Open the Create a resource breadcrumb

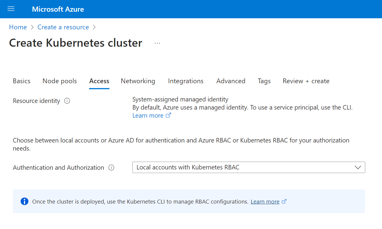pyautogui.click(x=63, y=27)
